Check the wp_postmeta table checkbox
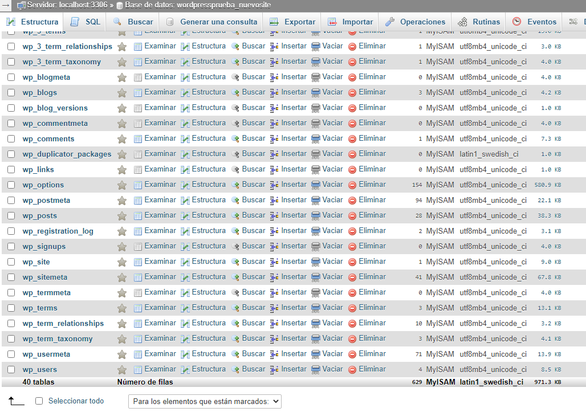The width and height of the screenshot is (586, 412). click(x=11, y=201)
